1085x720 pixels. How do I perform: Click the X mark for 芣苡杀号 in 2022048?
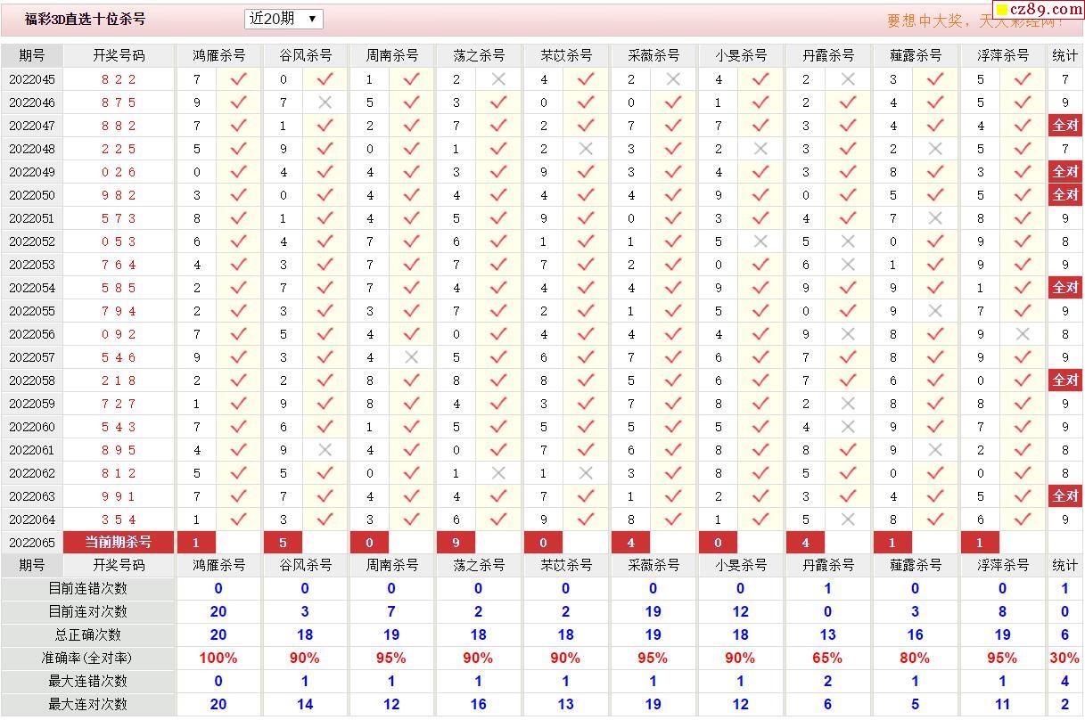586,149
